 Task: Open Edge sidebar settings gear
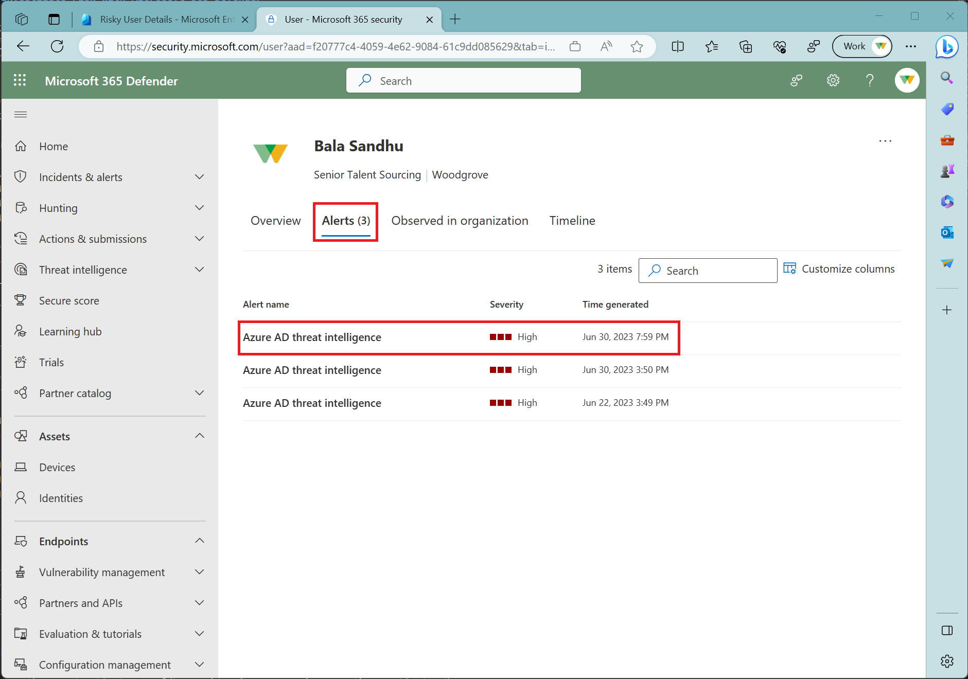[x=947, y=661]
